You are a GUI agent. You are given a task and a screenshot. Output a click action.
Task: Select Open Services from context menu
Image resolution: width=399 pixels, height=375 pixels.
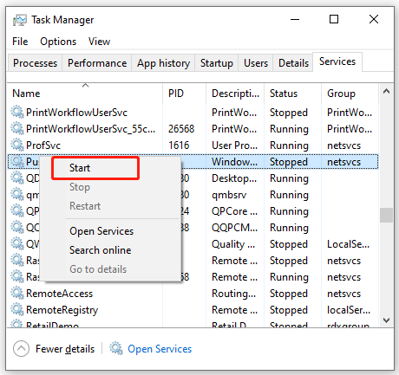point(101,231)
